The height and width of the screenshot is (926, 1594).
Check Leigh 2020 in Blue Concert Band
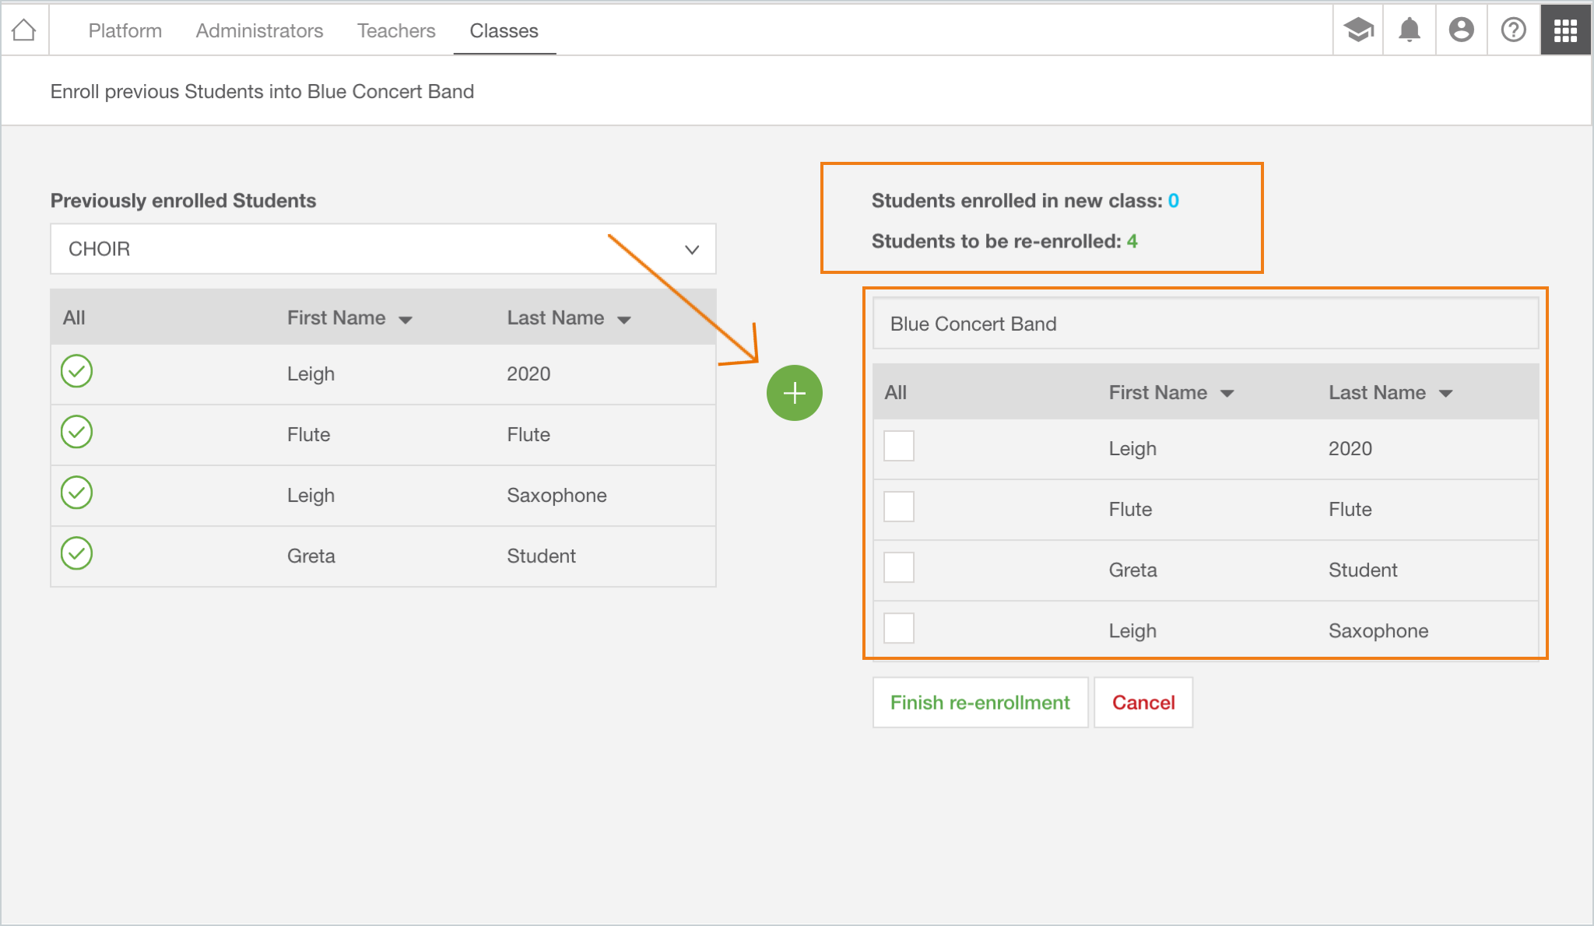[x=899, y=447]
